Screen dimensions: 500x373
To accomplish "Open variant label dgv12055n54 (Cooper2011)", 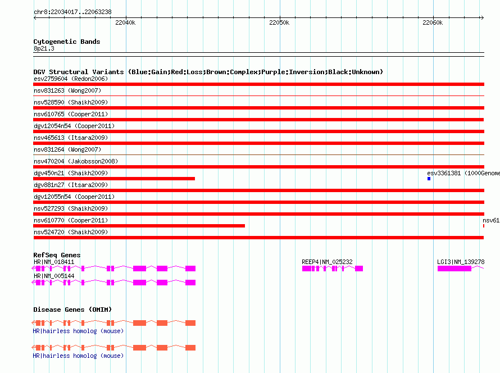I will (x=74, y=197).
